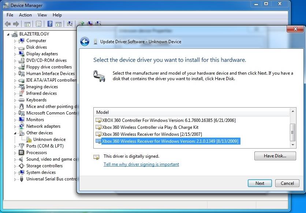Image resolution: width=306 pixels, height=213 pixels.
Task: Select the Sound, video and game speaker icon
Action: coord(22,159)
